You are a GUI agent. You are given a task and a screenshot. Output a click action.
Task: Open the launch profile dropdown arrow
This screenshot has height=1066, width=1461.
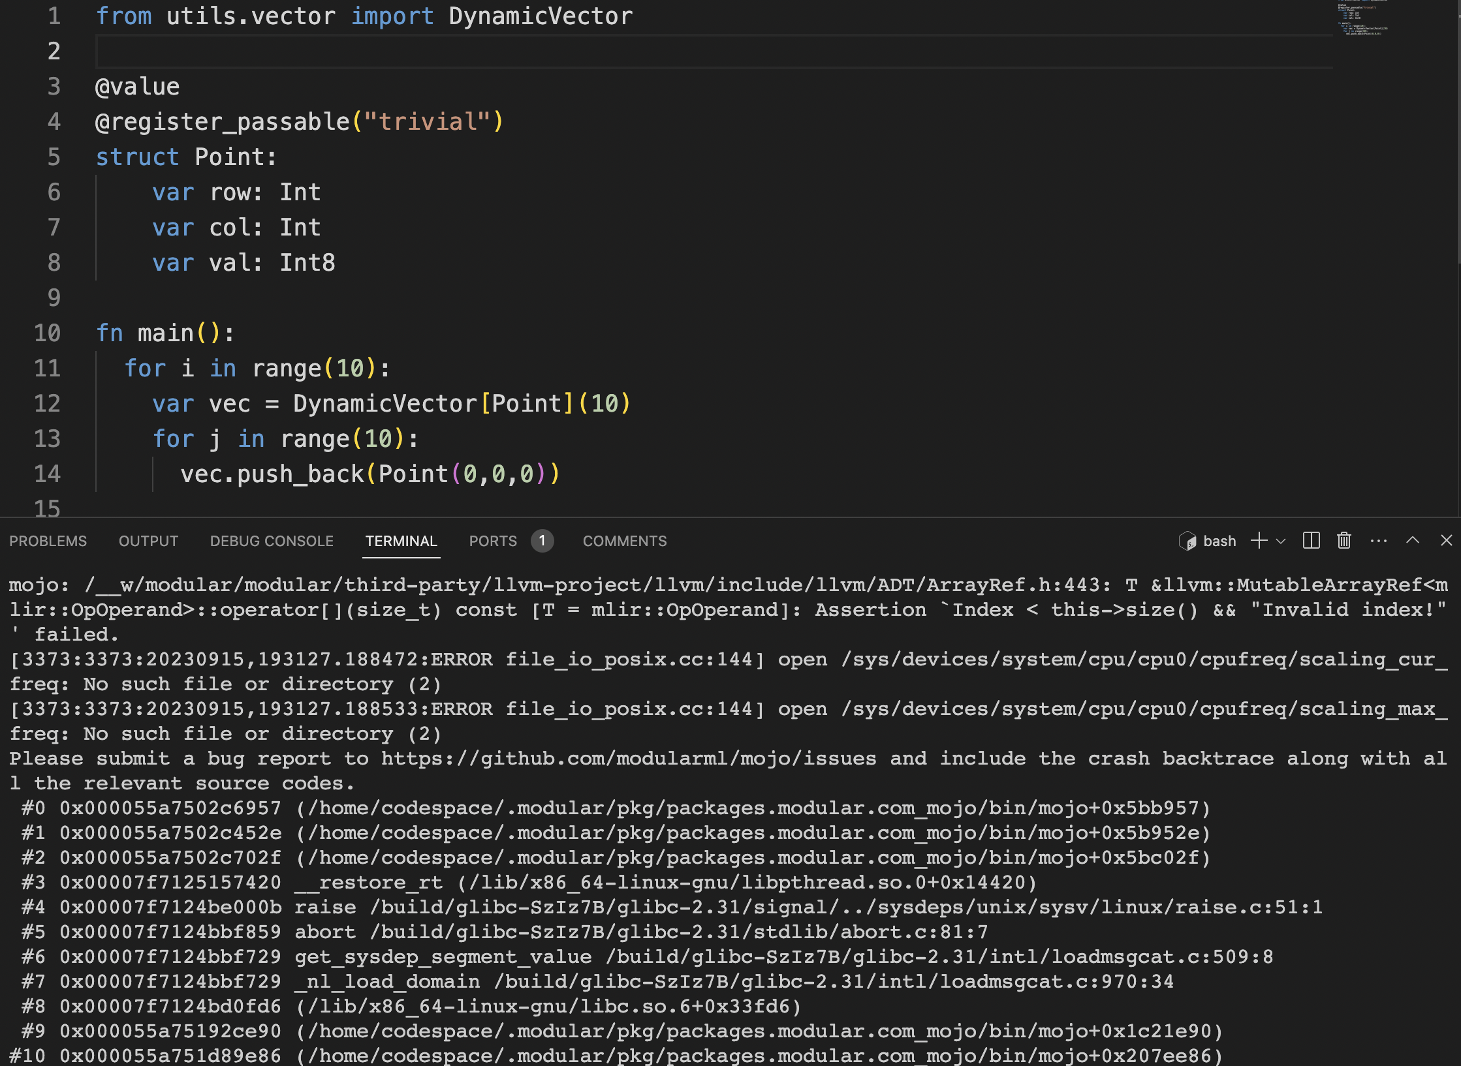click(x=1280, y=541)
